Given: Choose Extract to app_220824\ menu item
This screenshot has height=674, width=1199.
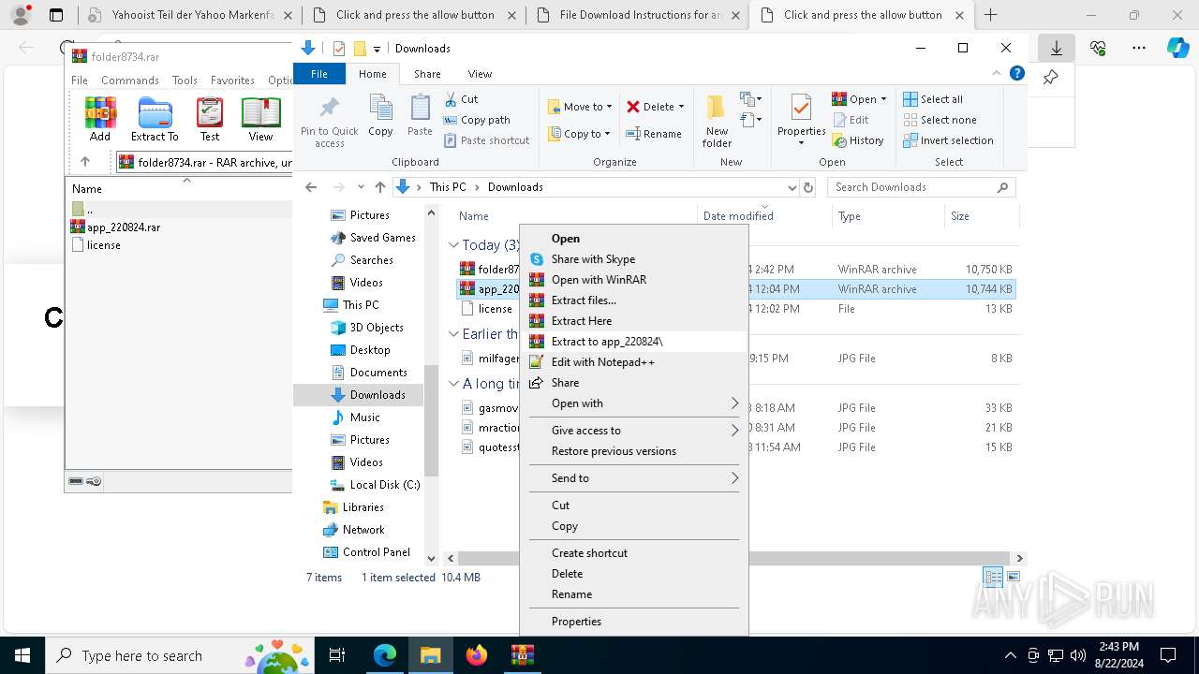Looking at the screenshot, I should [x=633, y=342].
